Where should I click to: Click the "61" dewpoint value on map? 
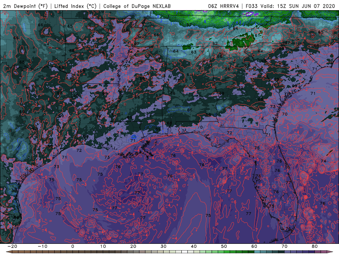pos(258,36)
